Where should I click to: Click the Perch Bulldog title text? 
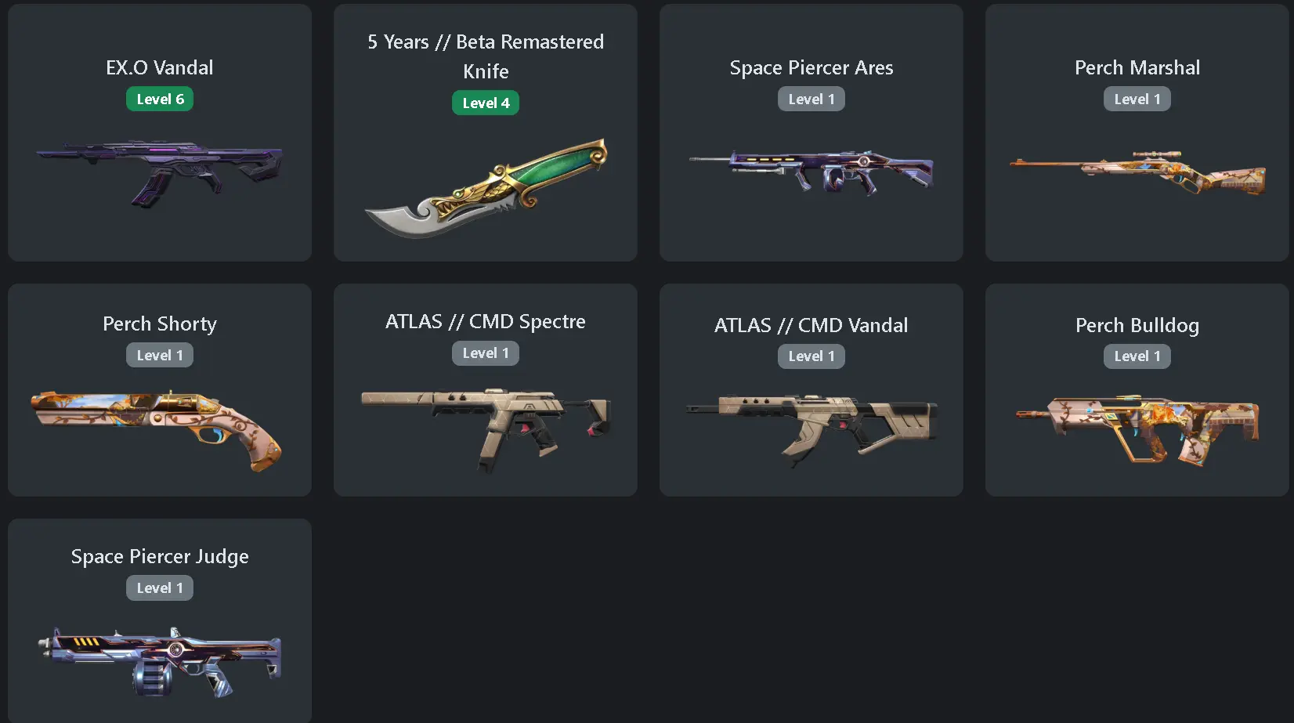click(x=1137, y=326)
